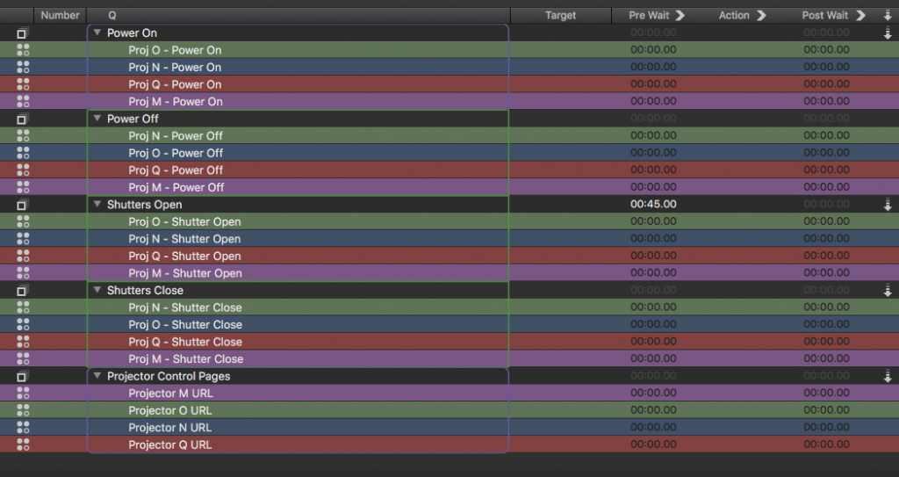Click the Pre Wait column header label

[649, 16]
